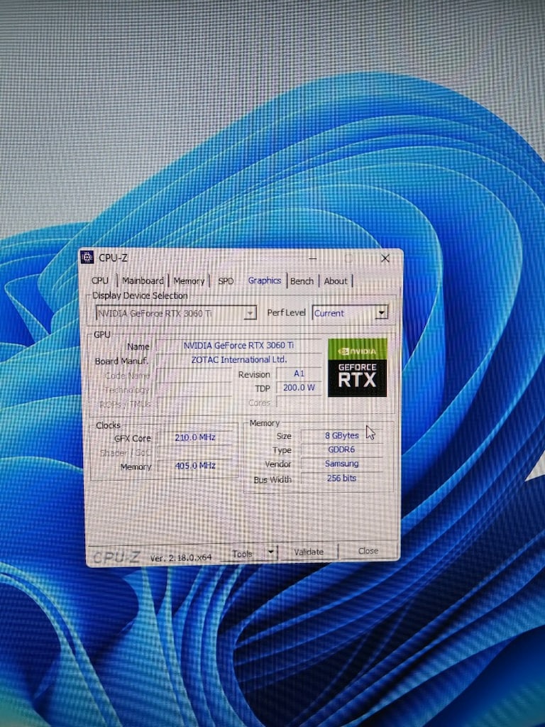Open the Tools dropdown arrow

click(270, 552)
